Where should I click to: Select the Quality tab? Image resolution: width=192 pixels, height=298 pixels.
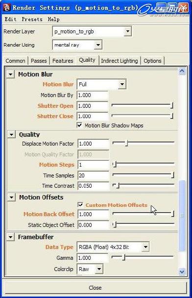[87, 60]
